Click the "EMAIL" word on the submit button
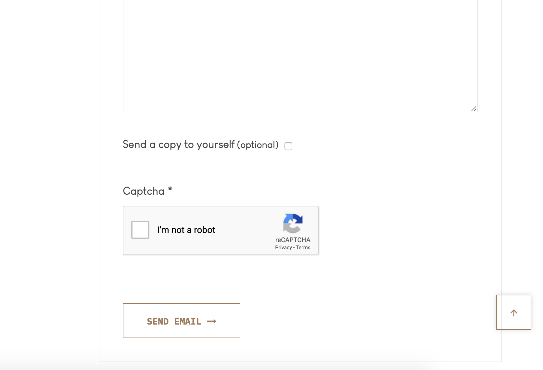The height and width of the screenshot is (370, 543). point(188,321)
